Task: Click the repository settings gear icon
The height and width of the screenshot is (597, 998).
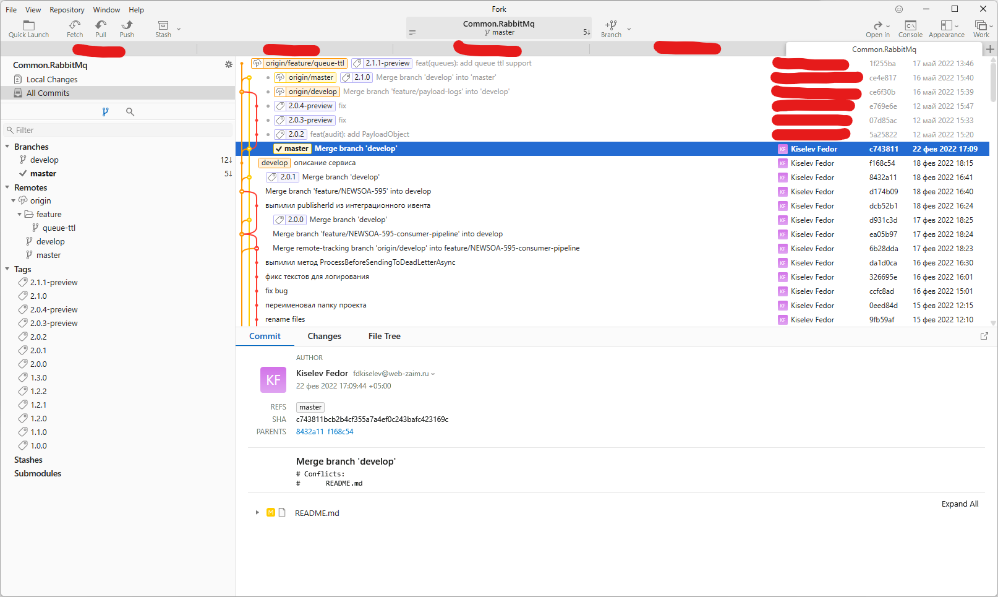Action: pos(229,64)
